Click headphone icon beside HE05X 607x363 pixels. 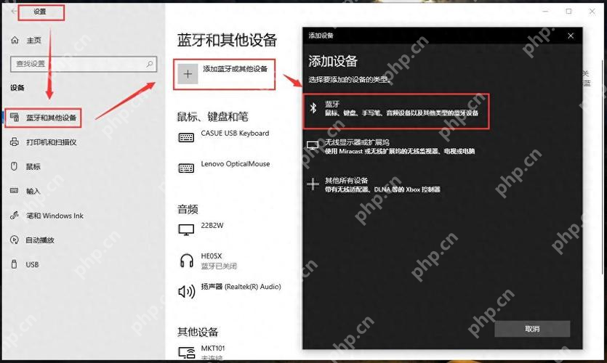coord(187,261)
